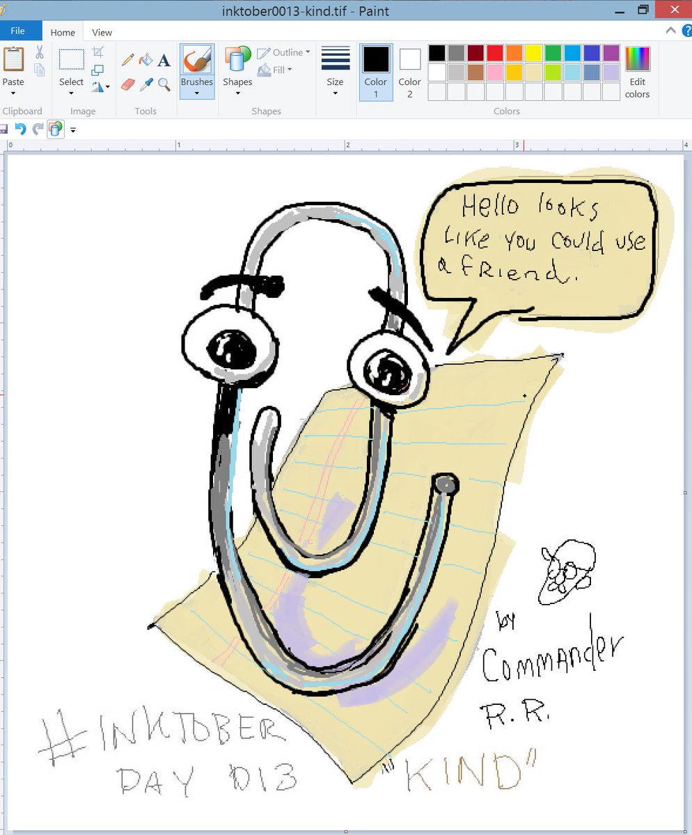
Task: Click the Redo arrow in quick access
Action: coord(38,129)
